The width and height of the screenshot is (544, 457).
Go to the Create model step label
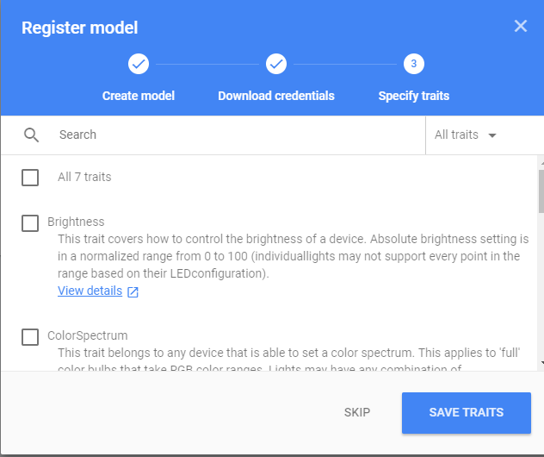click(x=139, y=96)
